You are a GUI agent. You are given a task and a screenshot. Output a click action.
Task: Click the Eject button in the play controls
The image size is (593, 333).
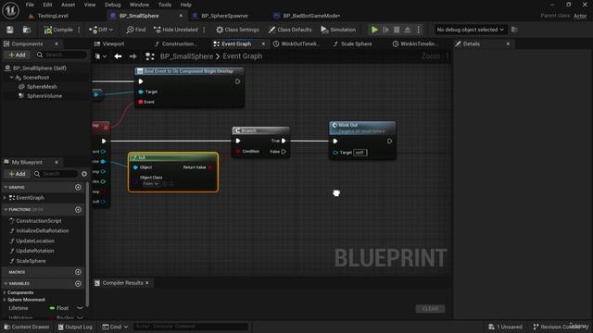408,30
